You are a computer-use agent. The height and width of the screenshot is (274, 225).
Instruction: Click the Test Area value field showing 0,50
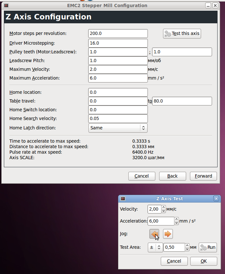(x=174, y=247)
